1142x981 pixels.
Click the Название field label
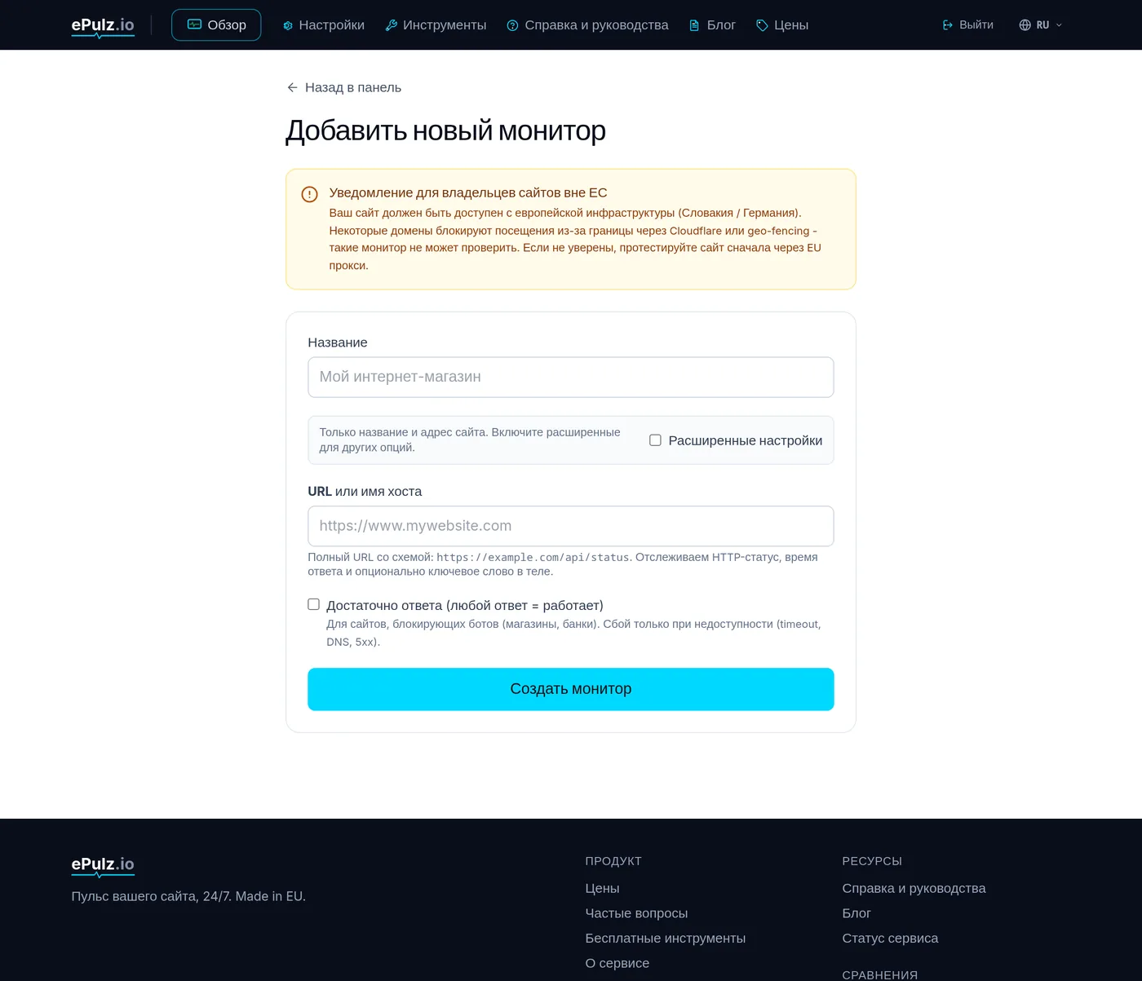(338, 342)
